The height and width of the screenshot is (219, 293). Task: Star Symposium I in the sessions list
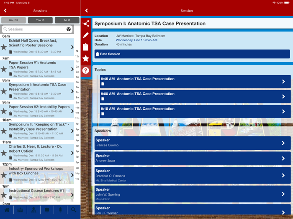(4, 91)
